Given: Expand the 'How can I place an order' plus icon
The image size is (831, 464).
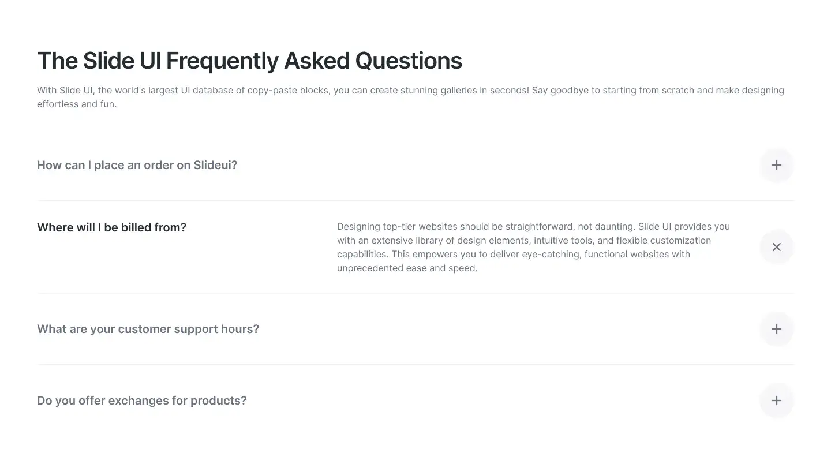Looking at the screenshot, I should [776, 165].
